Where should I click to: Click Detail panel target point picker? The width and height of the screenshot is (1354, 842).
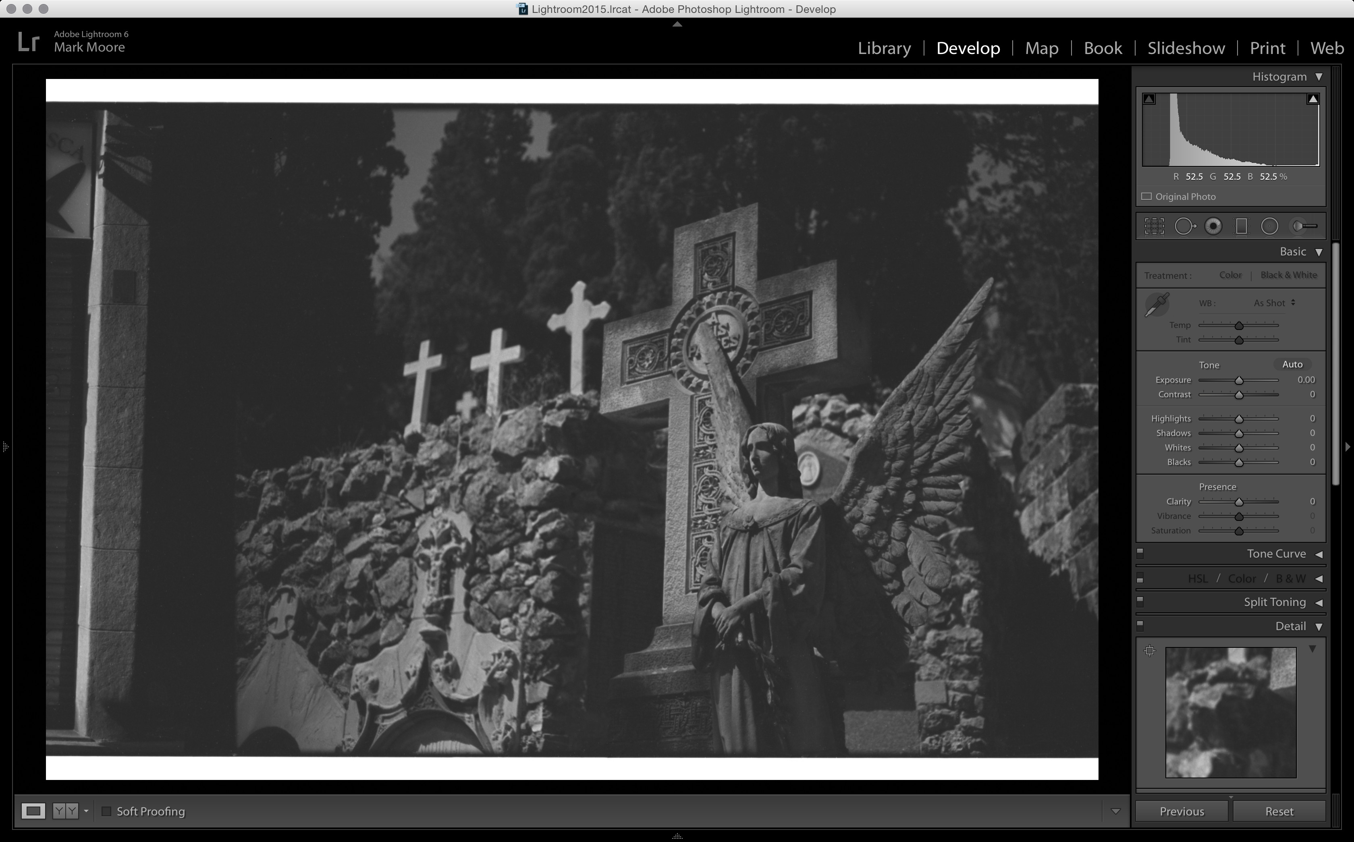[1150, 650]
